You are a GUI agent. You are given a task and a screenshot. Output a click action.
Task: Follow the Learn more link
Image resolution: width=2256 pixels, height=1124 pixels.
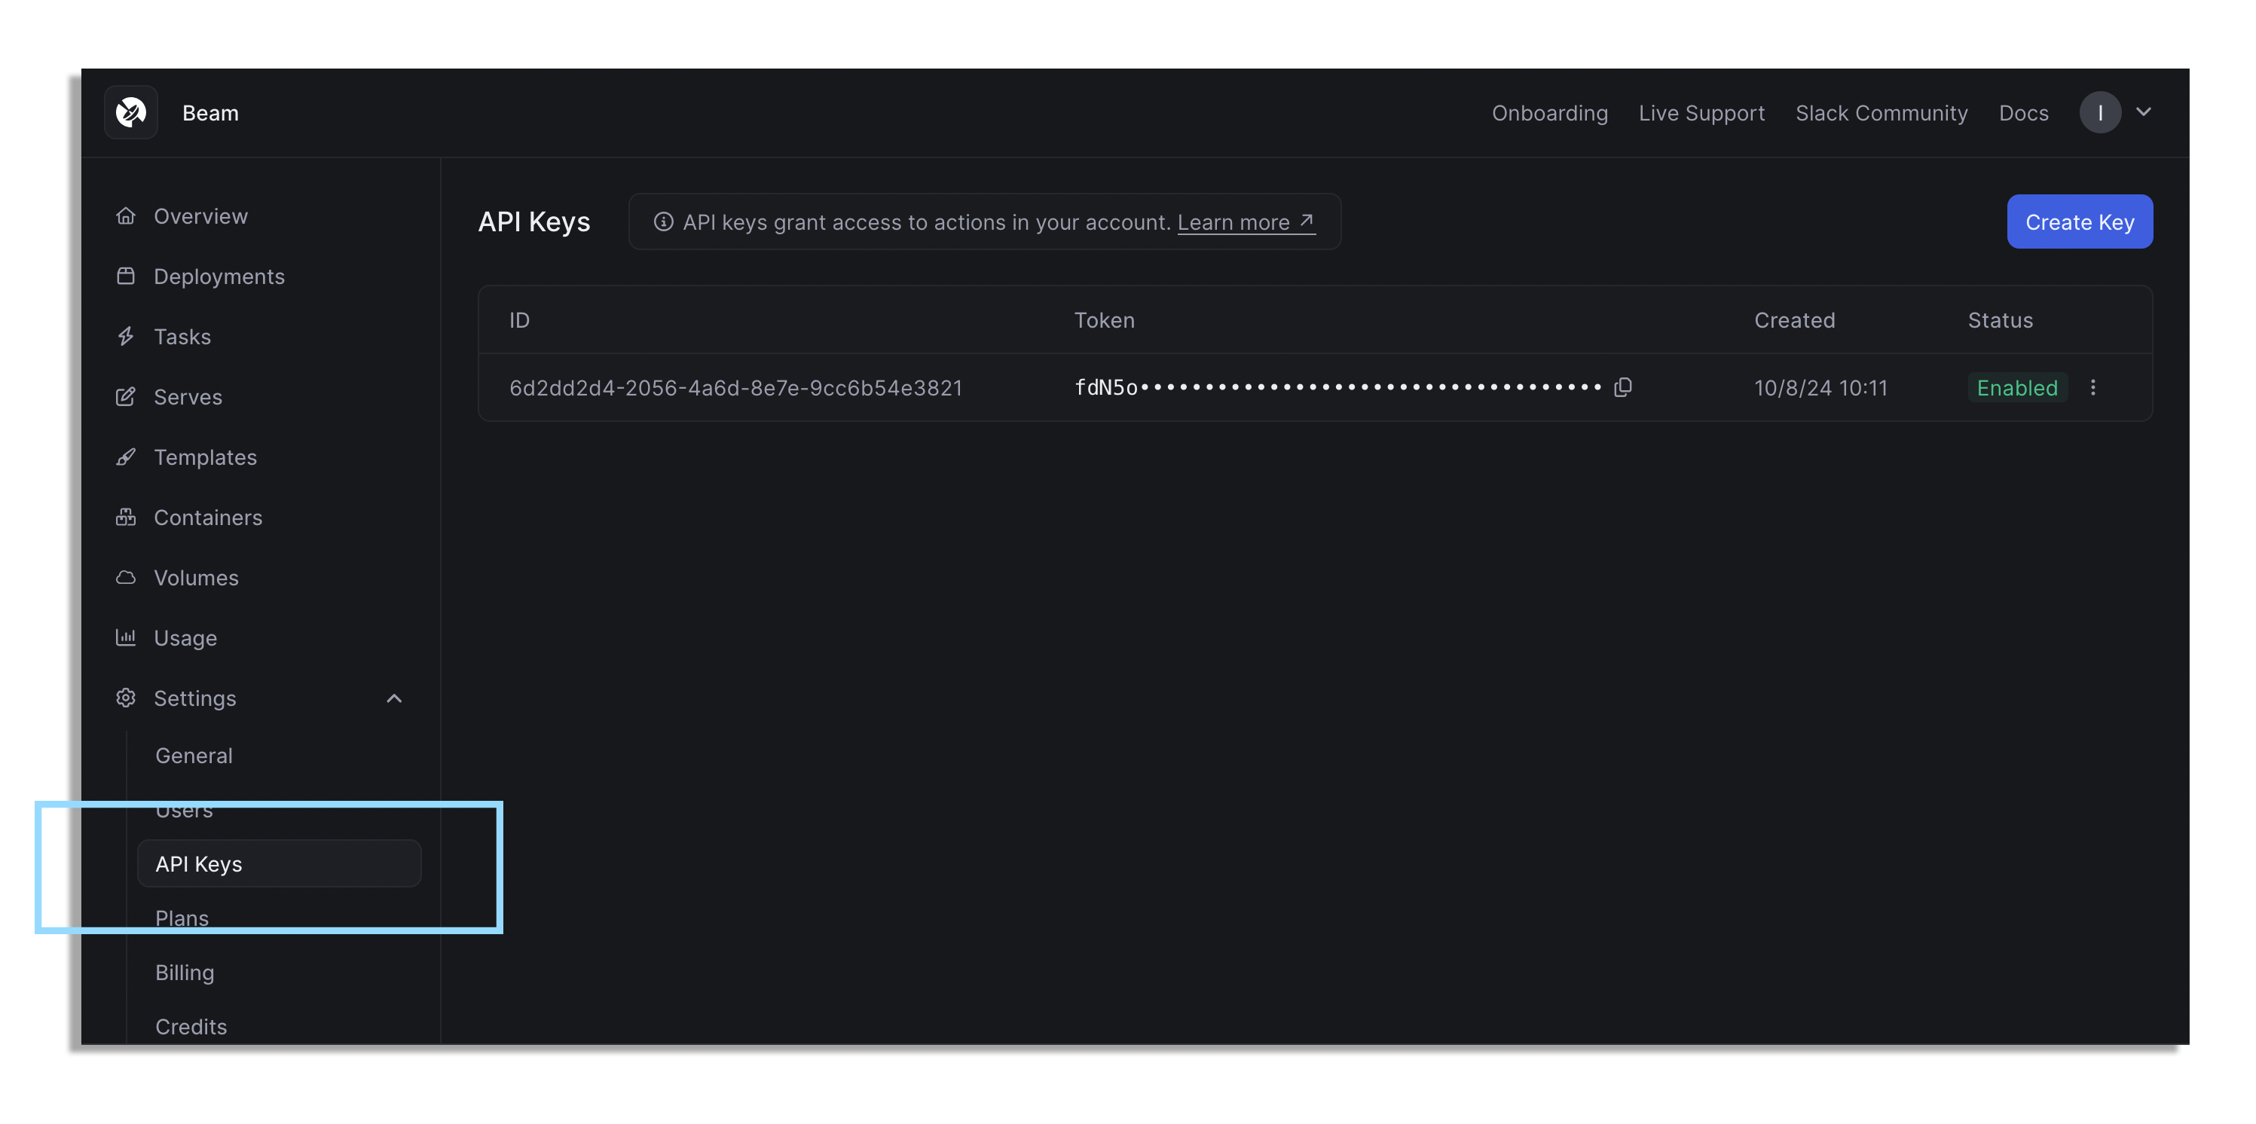(x=1245, y=222)
